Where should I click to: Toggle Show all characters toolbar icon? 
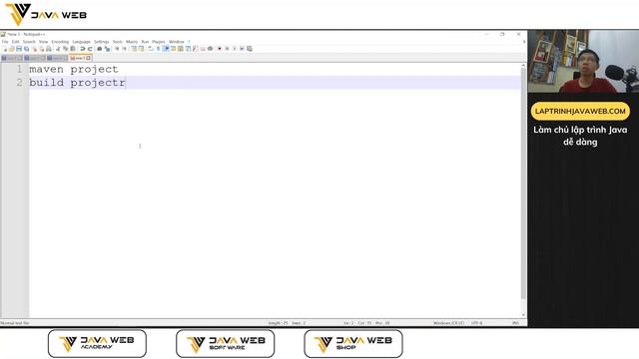tap(159, 49)
